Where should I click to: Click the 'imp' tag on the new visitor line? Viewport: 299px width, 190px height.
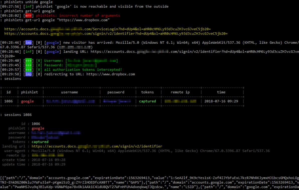click(x=28, y=43)
